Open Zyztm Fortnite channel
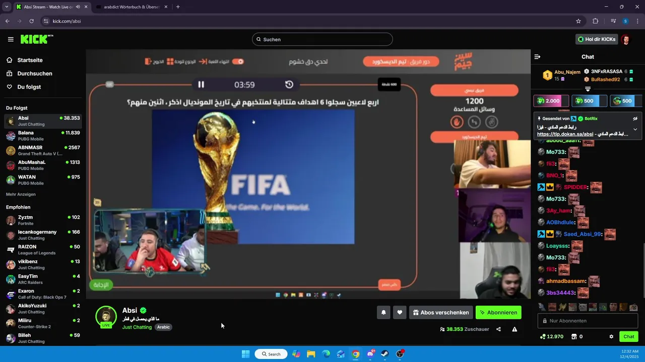 [43, 220]
